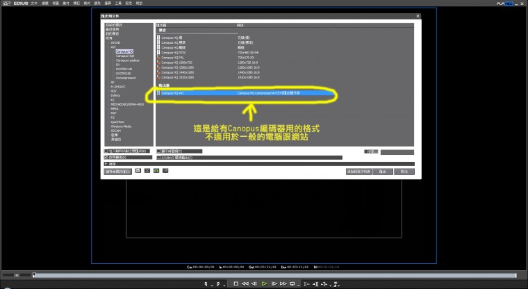The width and height of the screenshot is (528, 289).
Task: Uncheck the enable conversion checkbox
Action: click(x=106, y=157)
